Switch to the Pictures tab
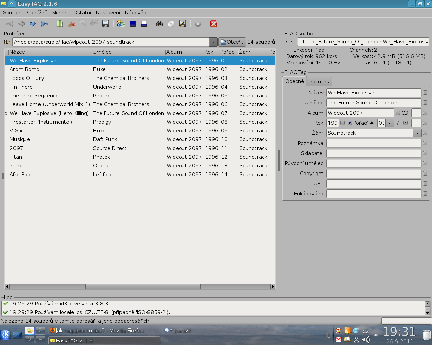432x345 pixels. pos(319,82)
